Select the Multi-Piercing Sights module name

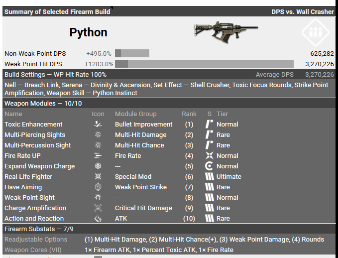point(35,135)
